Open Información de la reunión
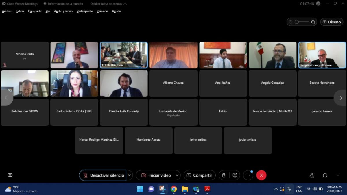The image size is (347, 195). tap(63, 4)
